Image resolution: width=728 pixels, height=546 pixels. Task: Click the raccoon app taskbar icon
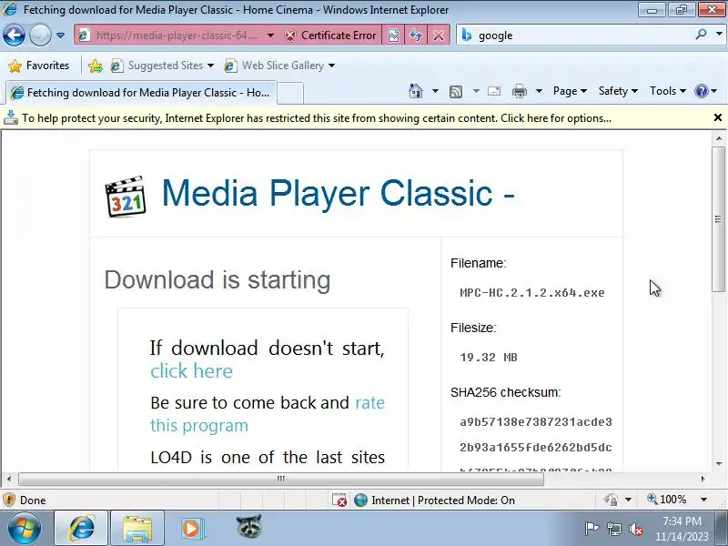[x=248, y=527]
